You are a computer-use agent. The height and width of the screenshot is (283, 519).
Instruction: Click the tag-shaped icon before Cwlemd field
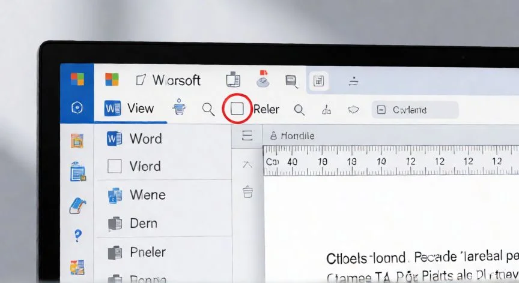point(353,110)
